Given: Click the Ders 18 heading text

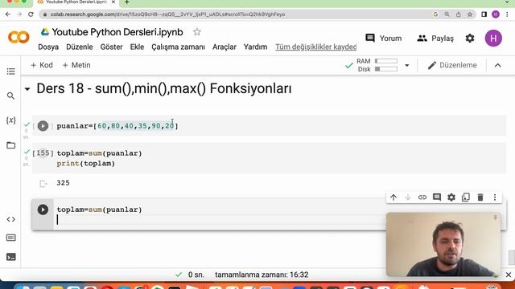Looking at the screenshot, I should [164, 89].
